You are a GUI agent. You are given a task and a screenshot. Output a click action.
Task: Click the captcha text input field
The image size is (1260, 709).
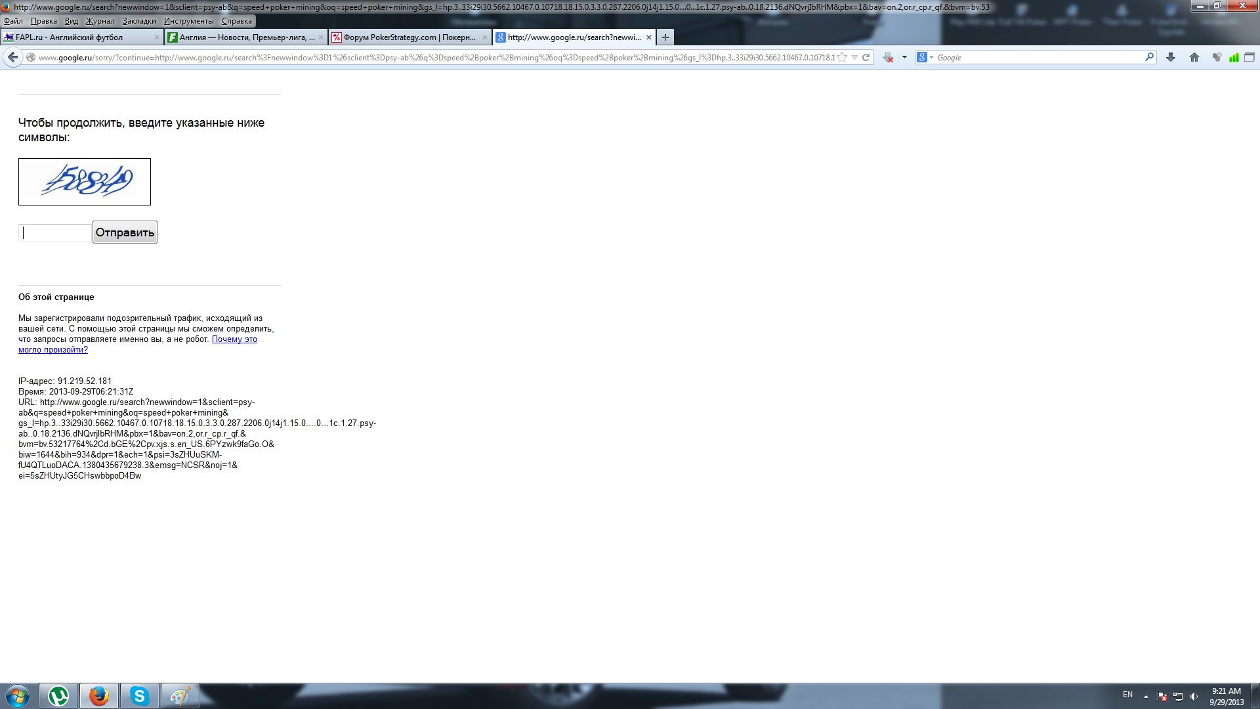pyautogui.click(x=55, y=232)
